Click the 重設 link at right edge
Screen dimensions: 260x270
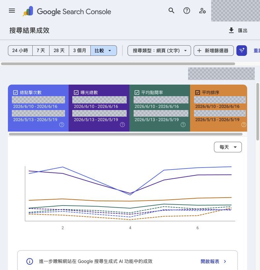pyautogui.click(x=257, y=51)
